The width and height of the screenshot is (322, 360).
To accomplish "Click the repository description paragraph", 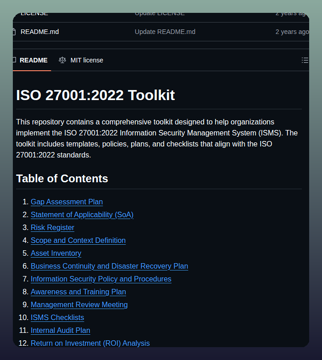I will tap(157, 139).
